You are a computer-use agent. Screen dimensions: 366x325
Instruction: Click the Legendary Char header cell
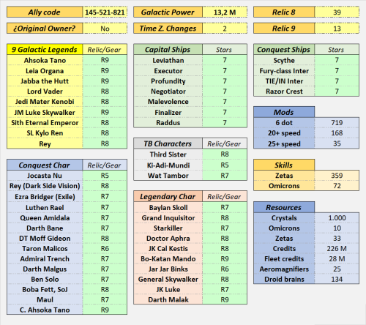[168, 196]
